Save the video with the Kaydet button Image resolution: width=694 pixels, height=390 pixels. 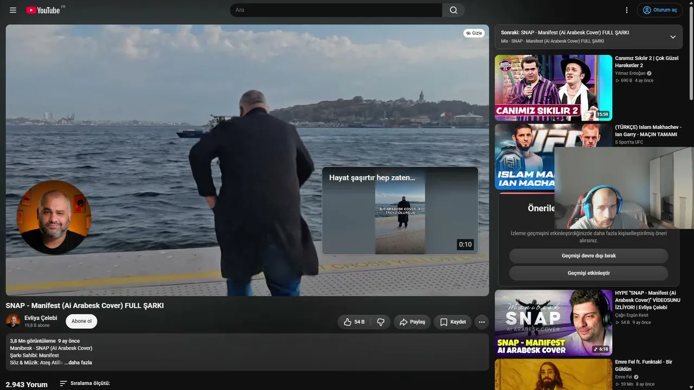(x=453, y=322)
